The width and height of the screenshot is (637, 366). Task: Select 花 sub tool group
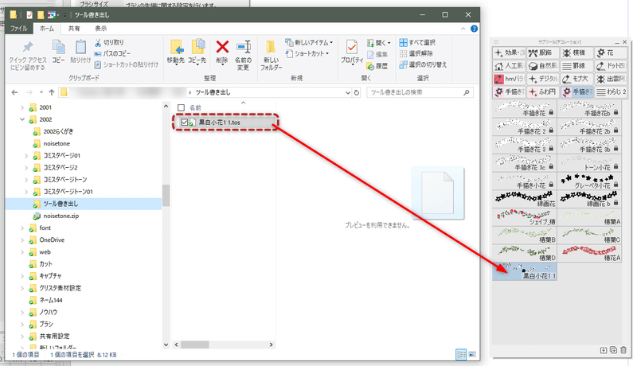611,53
